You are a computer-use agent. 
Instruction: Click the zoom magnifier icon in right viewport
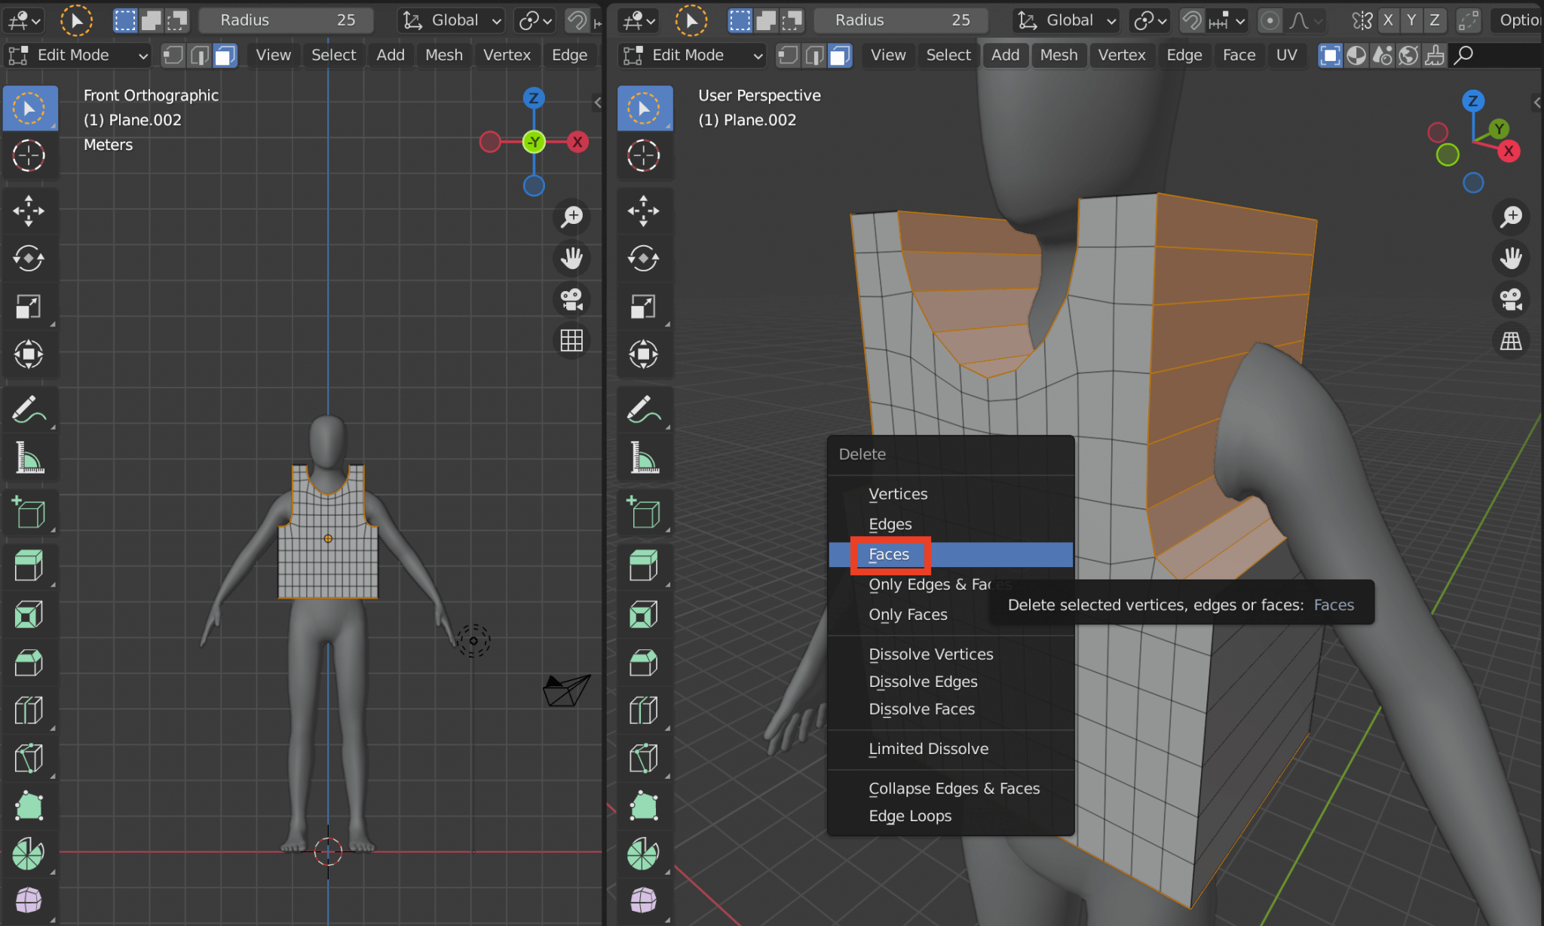(1512, 217)
